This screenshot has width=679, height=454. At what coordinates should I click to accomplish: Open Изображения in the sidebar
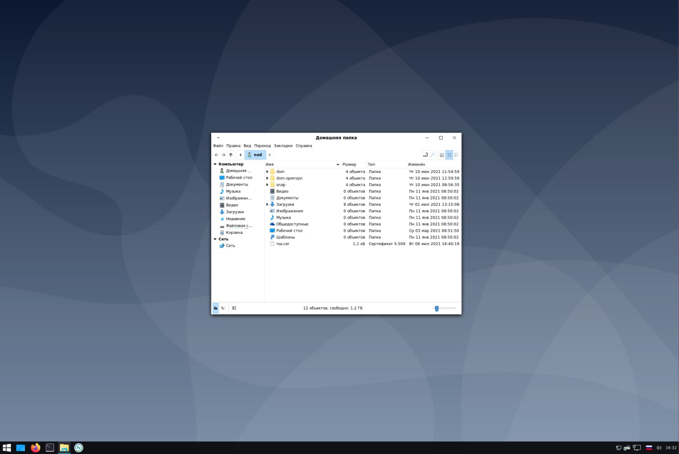(x=236, y=198)
